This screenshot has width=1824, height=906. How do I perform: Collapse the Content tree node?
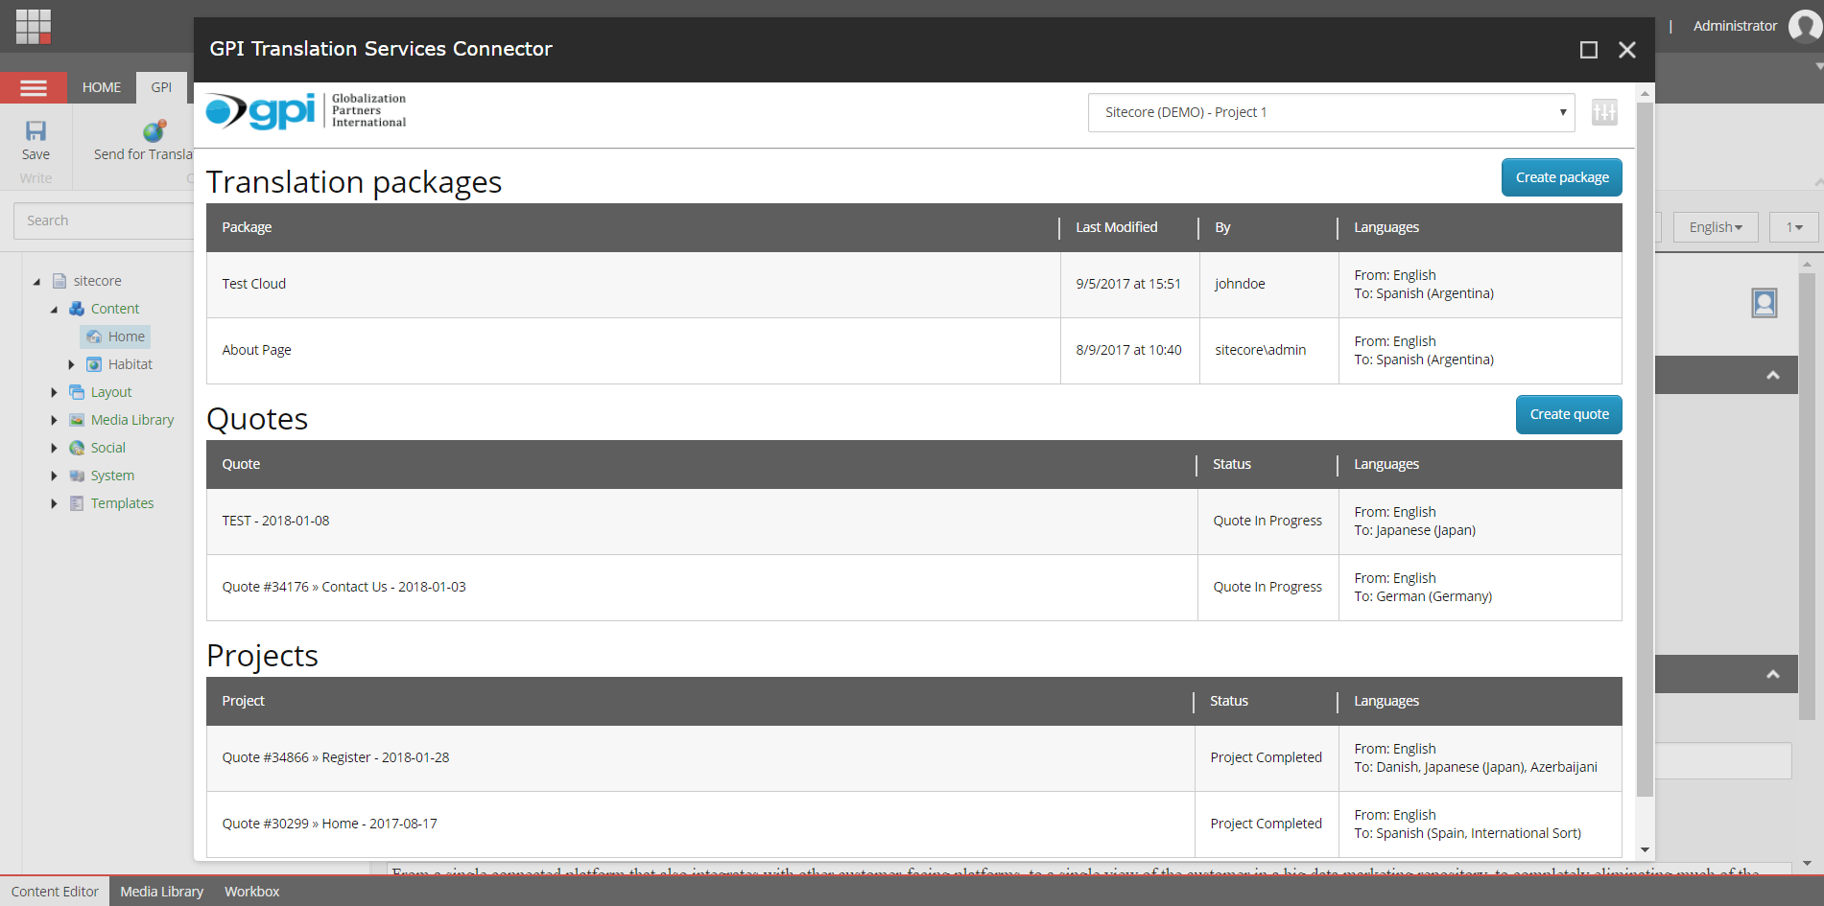pyautogui.click(x=54, y=310)
